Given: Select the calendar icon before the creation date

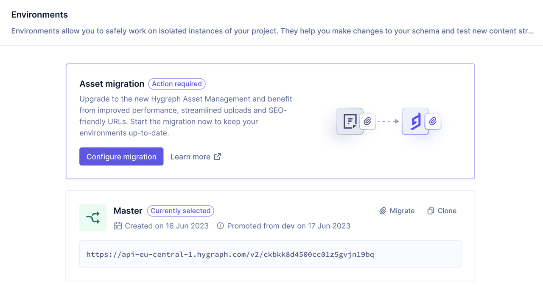Looking at the screenshot, I should (x=118, y=226).
